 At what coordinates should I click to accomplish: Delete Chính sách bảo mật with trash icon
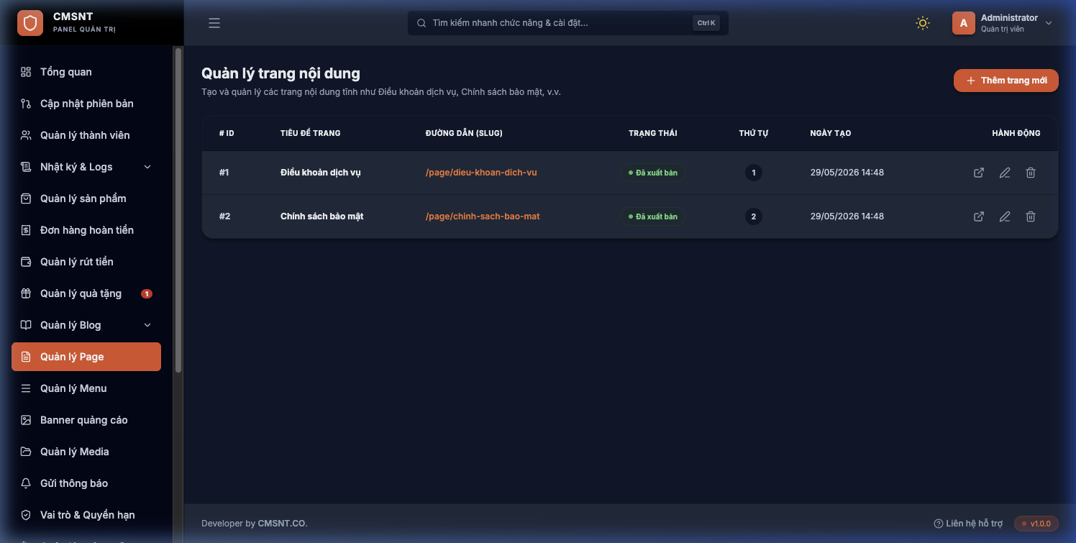click(1031, 216)
